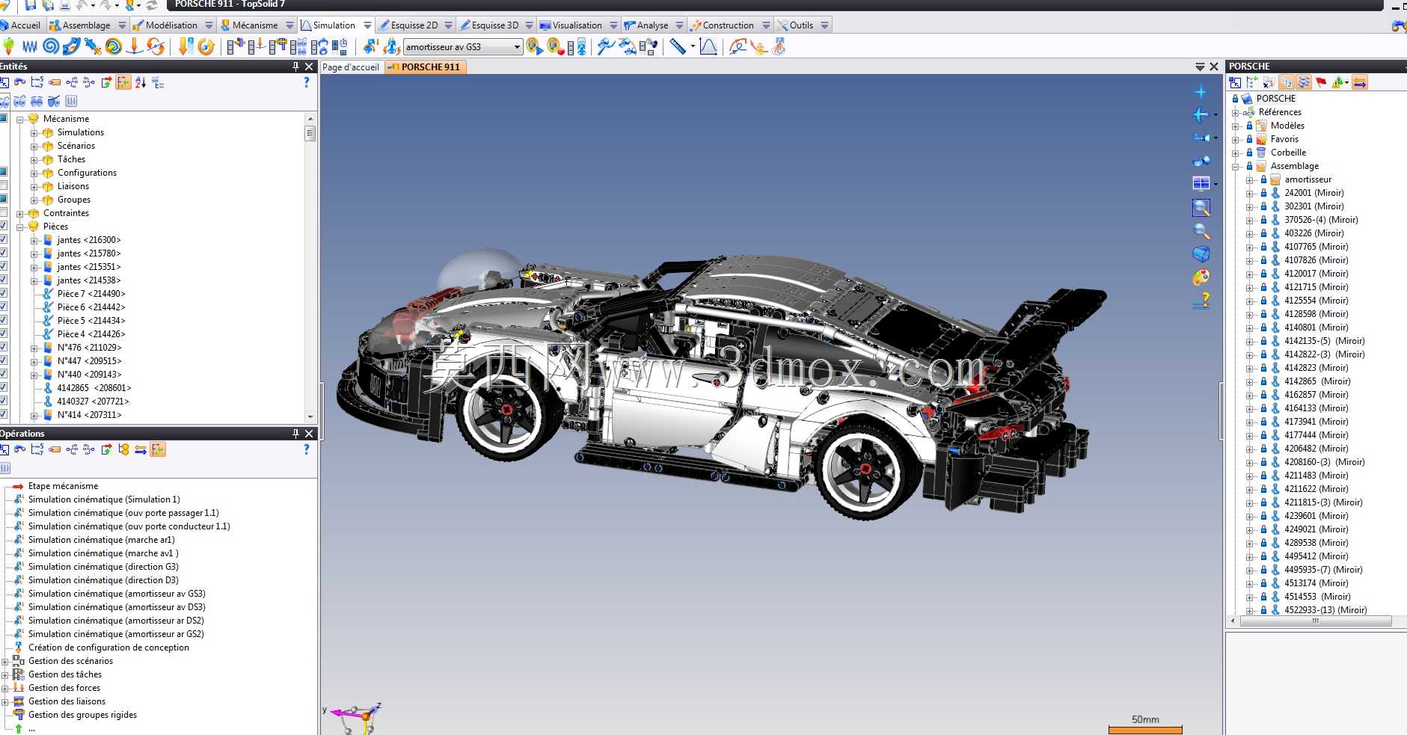Viewport: 1407px width, 735px height.
Task: Click the blue layers icon in PORSCHE panel toolbar
Action: point(1304,82)
